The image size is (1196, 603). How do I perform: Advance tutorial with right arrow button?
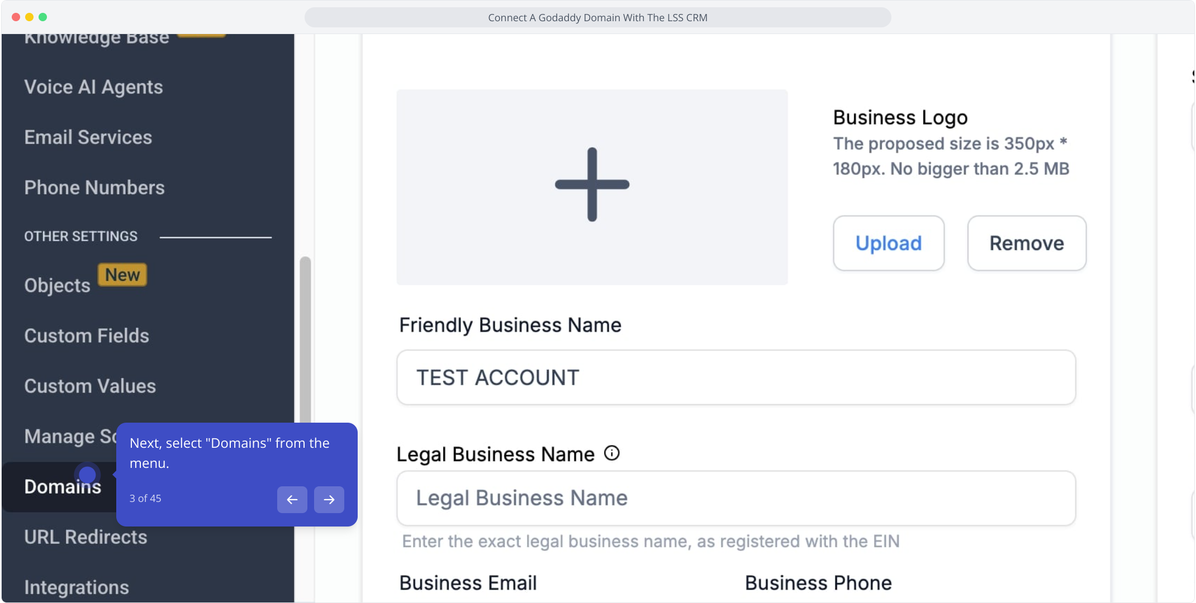pos(329,499)
